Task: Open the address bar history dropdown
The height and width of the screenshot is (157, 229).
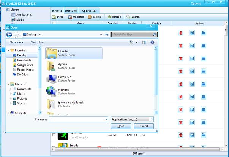Action: [101, 35]
